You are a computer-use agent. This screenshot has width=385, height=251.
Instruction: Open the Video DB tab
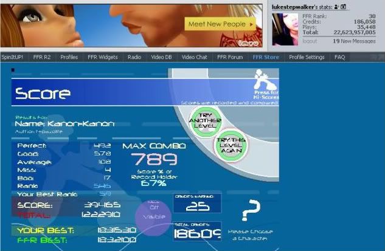[x=161, y=57]
